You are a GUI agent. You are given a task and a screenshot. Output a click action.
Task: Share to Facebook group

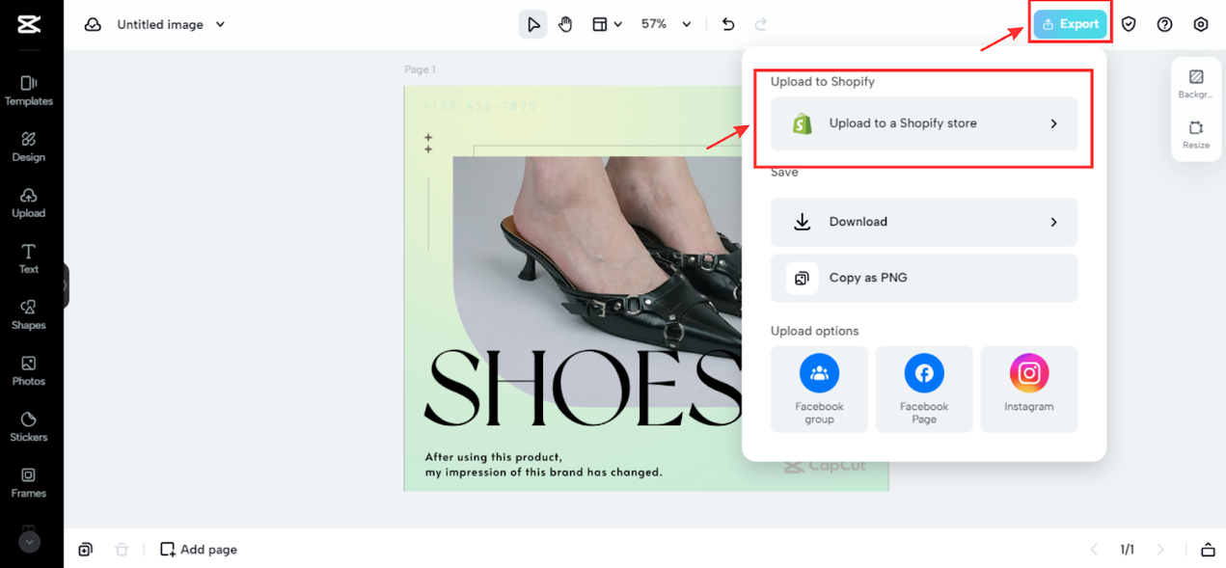[819, 390]
